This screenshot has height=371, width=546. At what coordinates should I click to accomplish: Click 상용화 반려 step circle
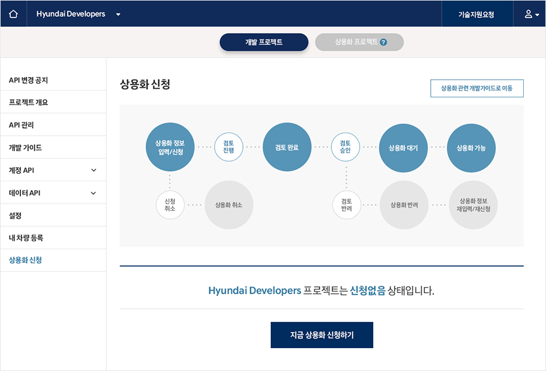[x=404, y=205]
